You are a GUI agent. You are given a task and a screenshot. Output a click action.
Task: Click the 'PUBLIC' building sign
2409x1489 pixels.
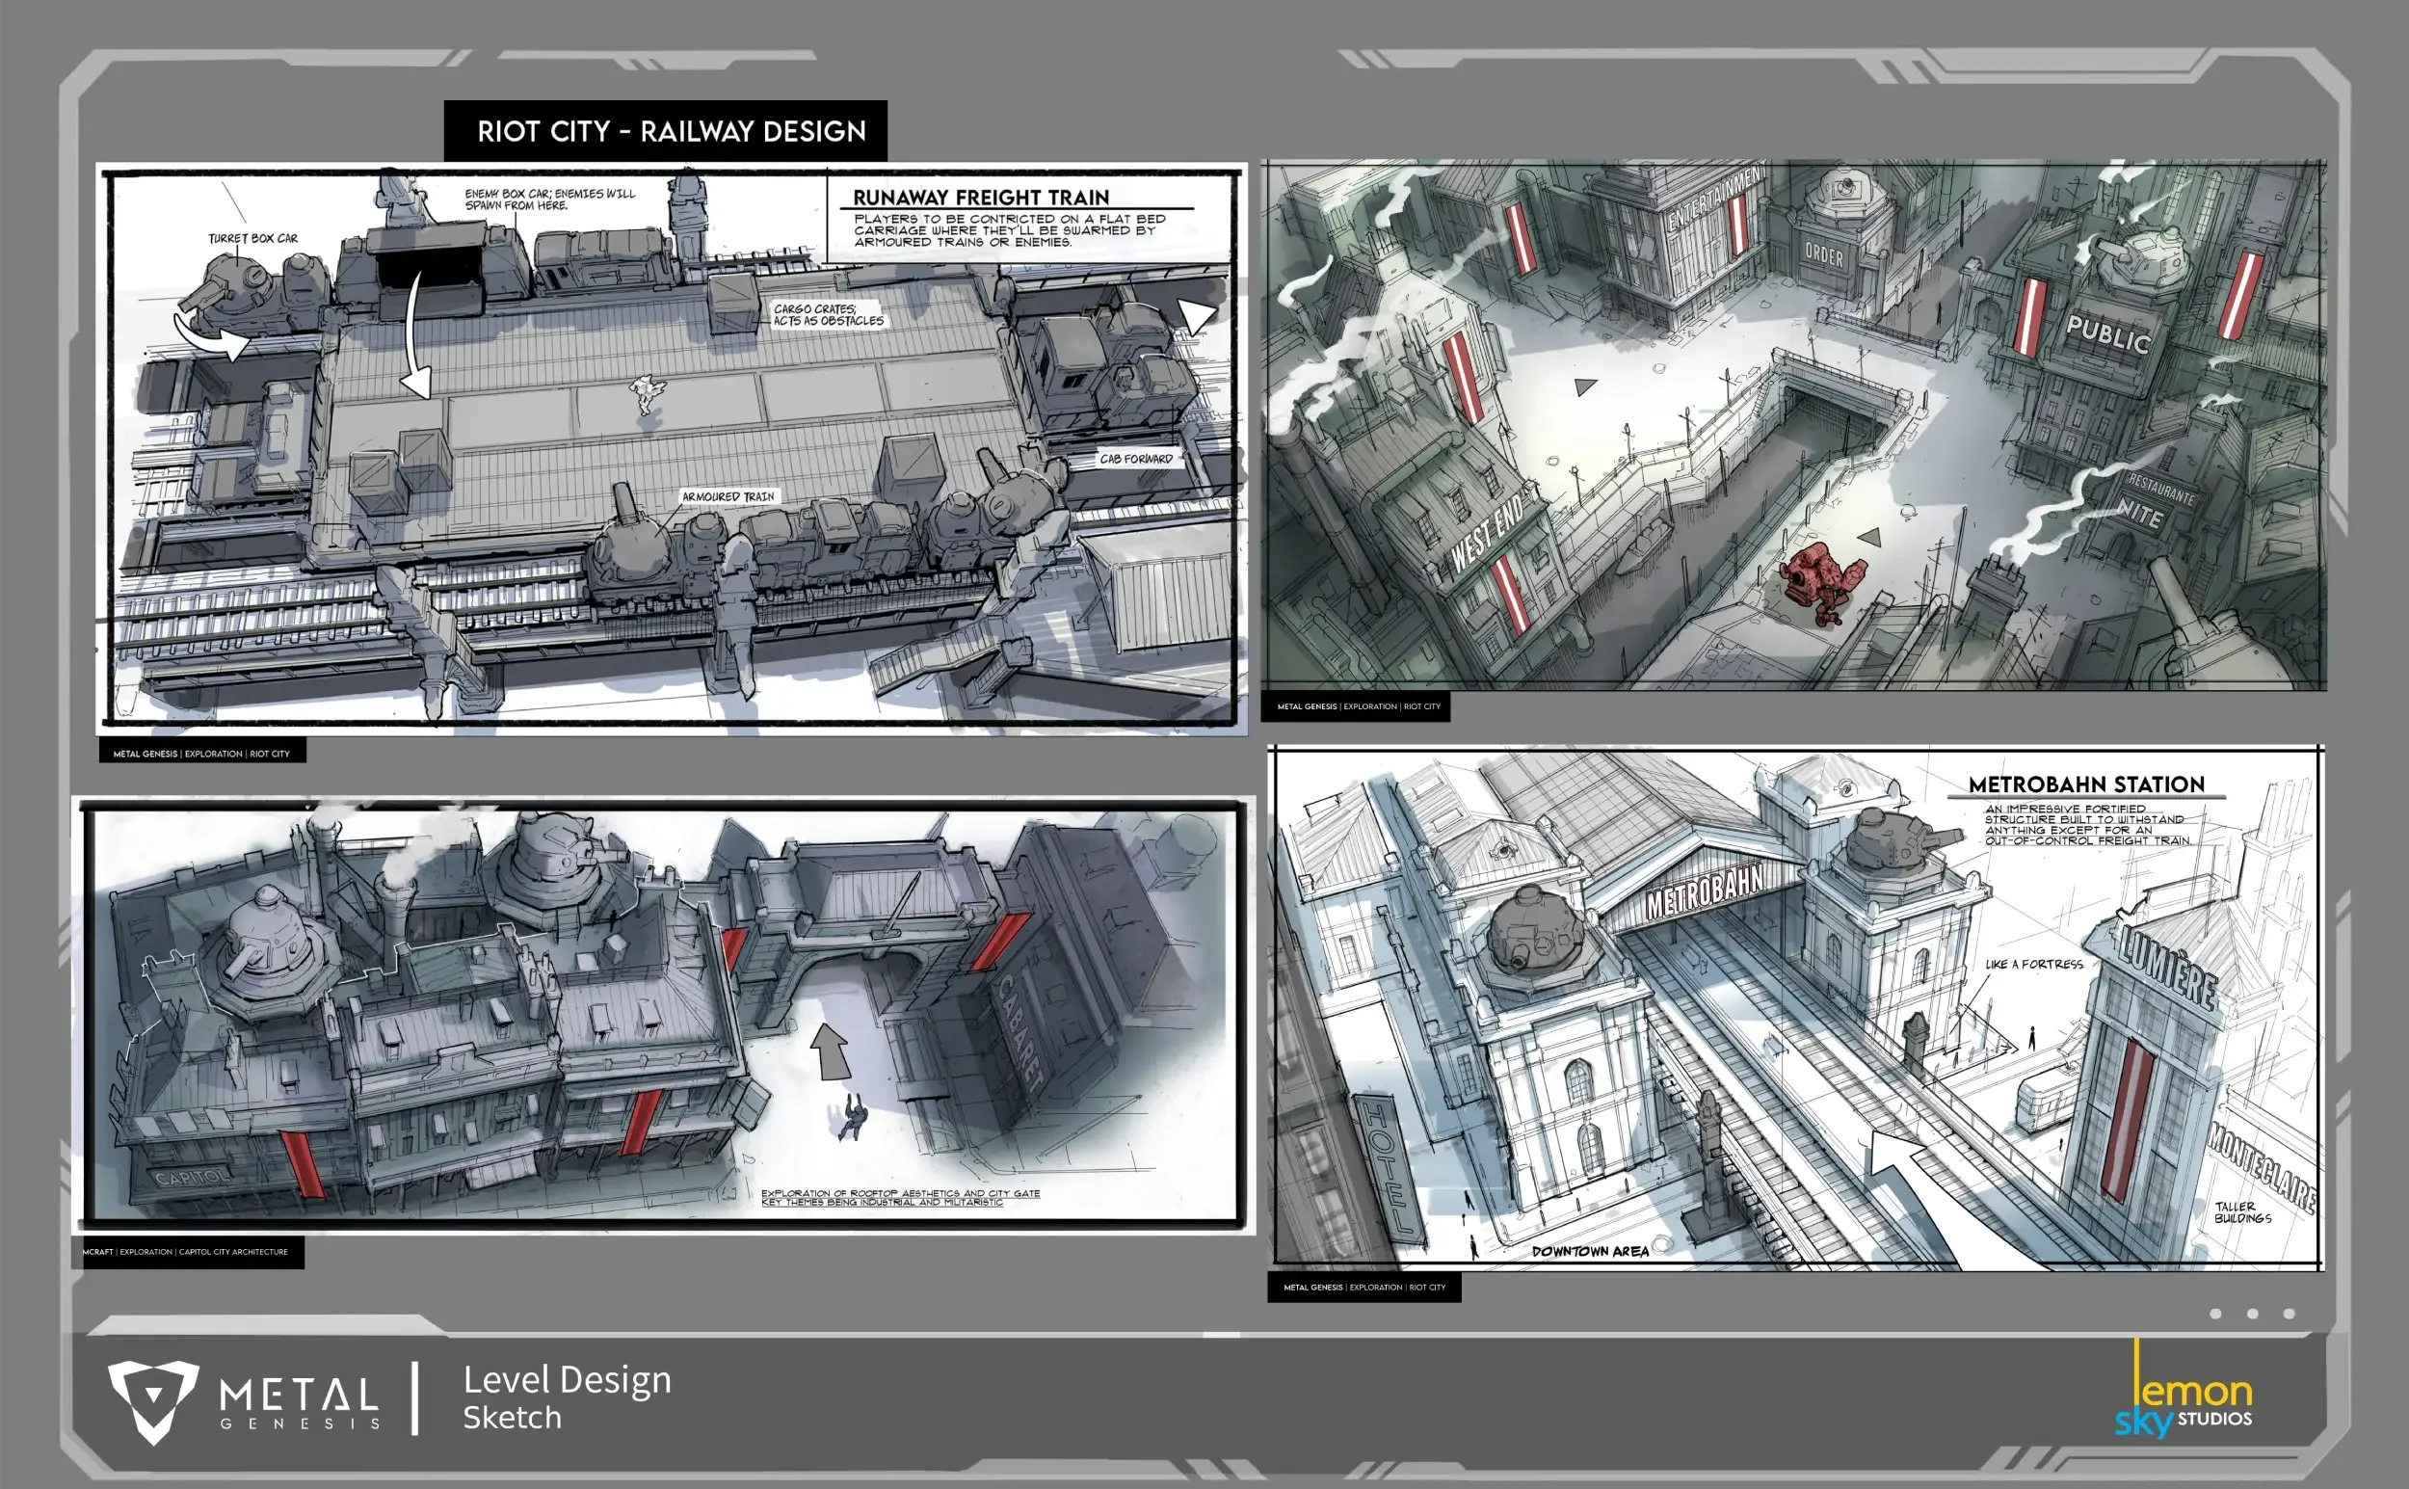(2107, 334)
